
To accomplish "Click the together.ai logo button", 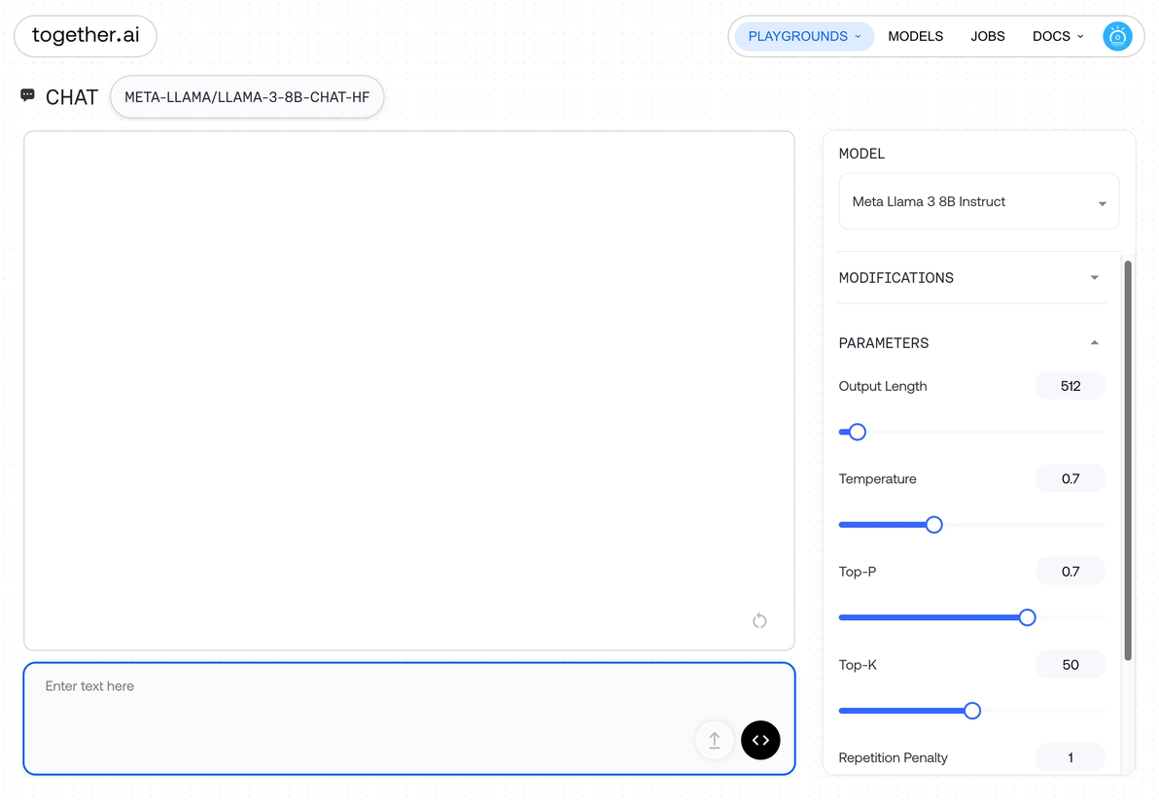I will (86, 35).
